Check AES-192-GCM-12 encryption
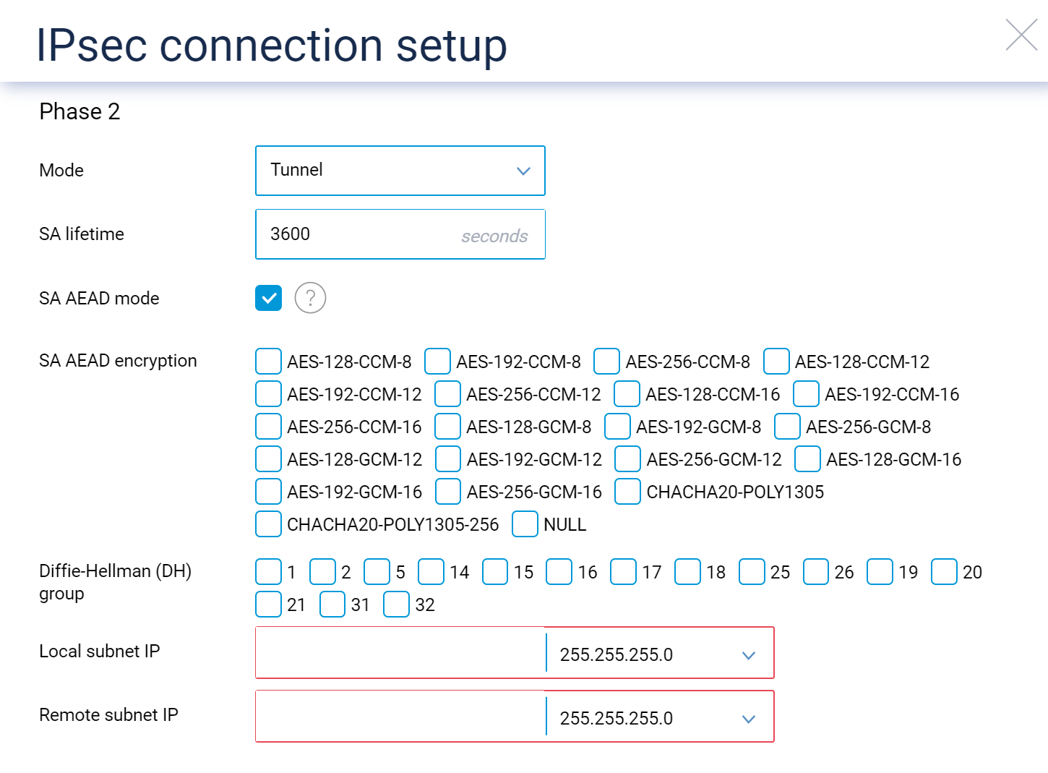The width and height of the screenshot is (1048, 773). pyautogui.click(x=448, y=458)
